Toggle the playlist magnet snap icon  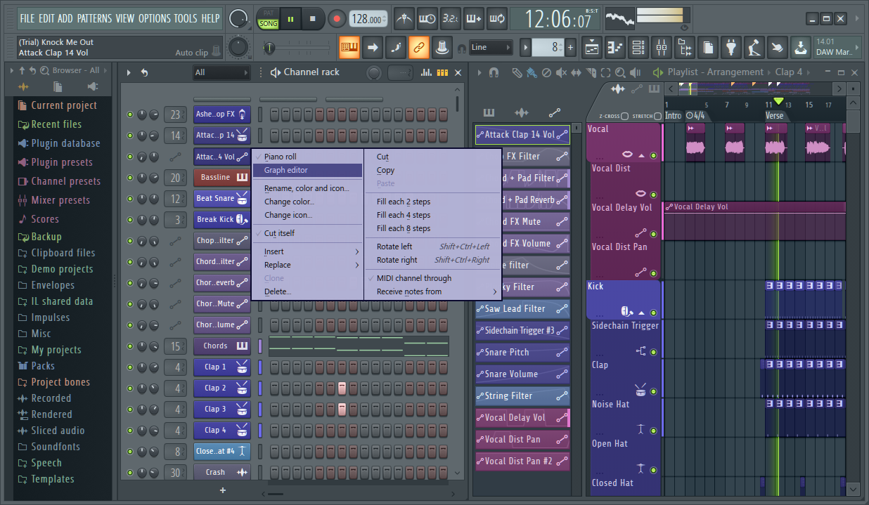(x=494, y=72)
